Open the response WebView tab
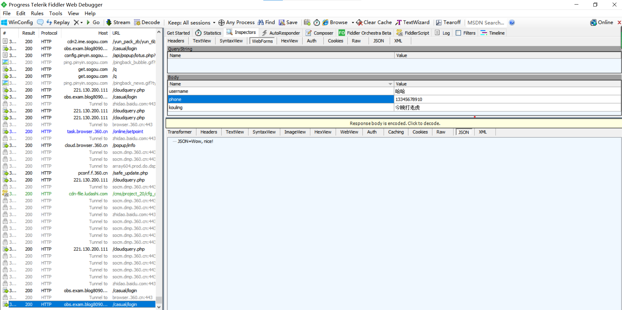The image size is (622, 310). pyautogui.click(x=349, y=132)
